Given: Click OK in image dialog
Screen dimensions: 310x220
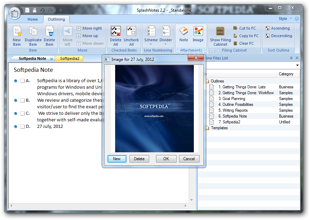Looking at the screenshot, I should click(x=166, y=159).
